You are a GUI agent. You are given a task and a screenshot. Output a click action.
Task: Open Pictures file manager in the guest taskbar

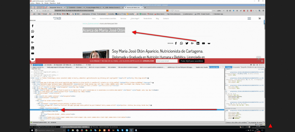pos(105,127)
